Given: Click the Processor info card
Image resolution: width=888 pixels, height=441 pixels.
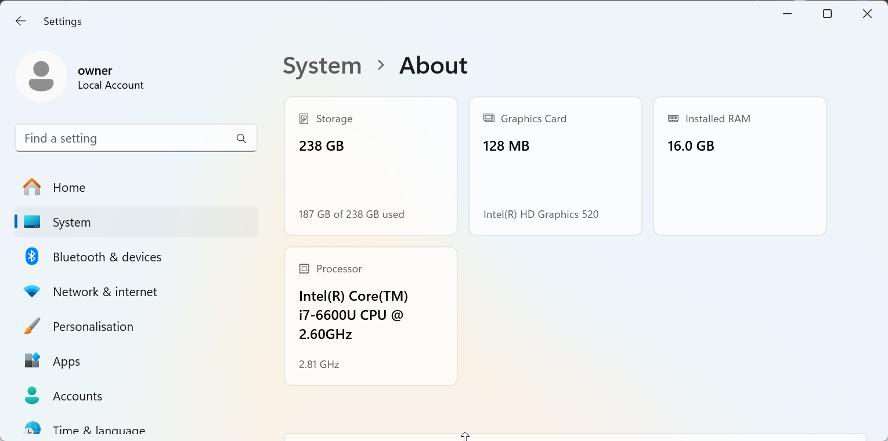Looking at the screenshot, I should 371,316.
